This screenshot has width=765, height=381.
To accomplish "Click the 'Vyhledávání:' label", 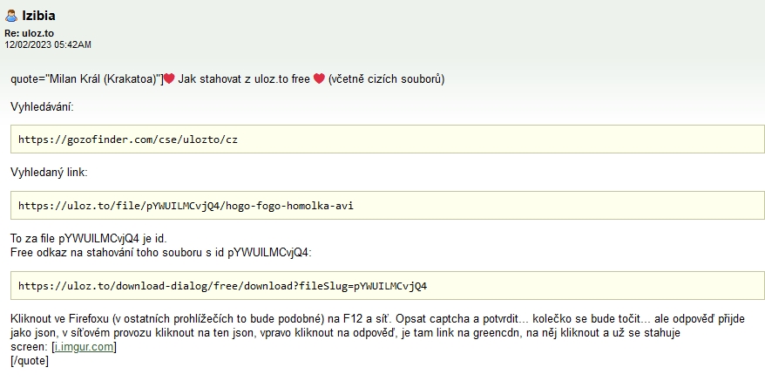I will [42, 107].
